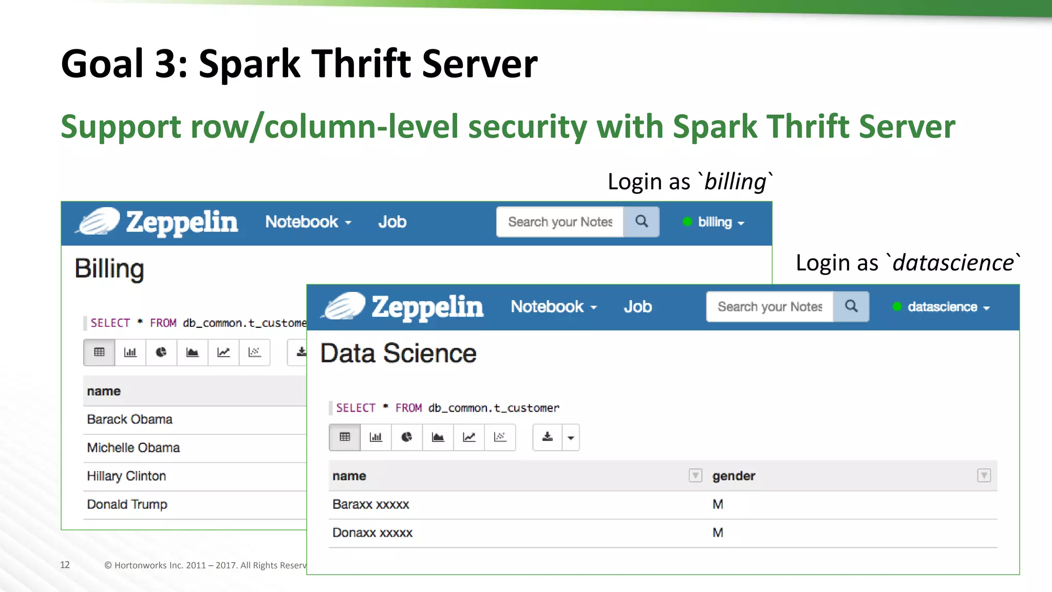Focus the search notes field in the datascience window

[769, 307]
